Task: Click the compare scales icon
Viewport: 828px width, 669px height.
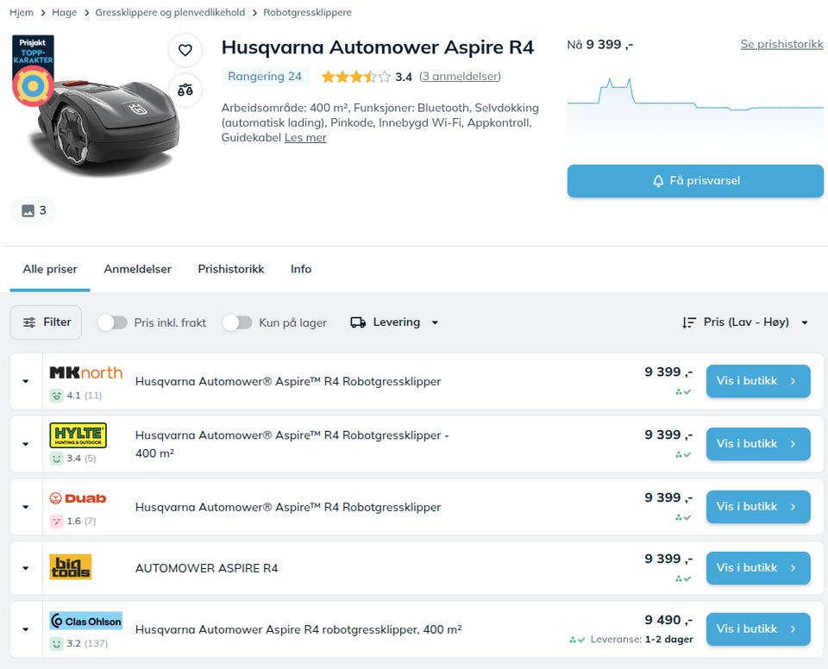Action: [x=185, y=90]
